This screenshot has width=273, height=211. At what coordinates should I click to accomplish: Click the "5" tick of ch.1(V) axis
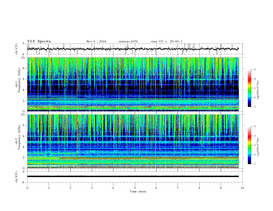[x=23, y=44]
